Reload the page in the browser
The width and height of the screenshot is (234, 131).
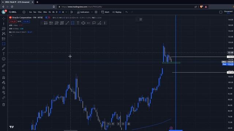(12, 7)
